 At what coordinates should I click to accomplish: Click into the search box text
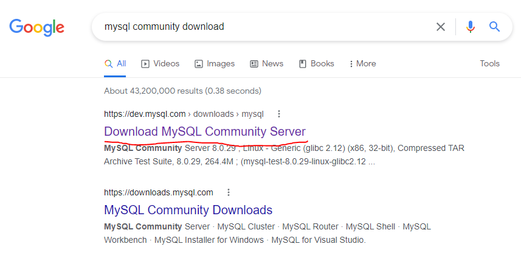(x=164, y=27)
